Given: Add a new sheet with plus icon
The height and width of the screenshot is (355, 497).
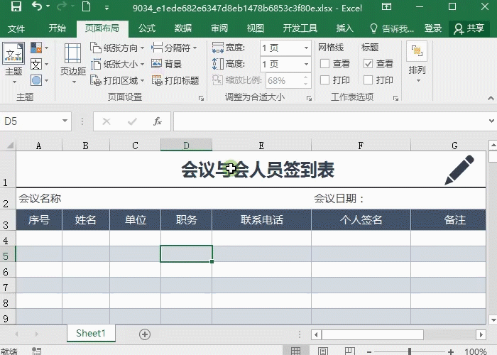Looking at the screenshot, I should [145, 334].
